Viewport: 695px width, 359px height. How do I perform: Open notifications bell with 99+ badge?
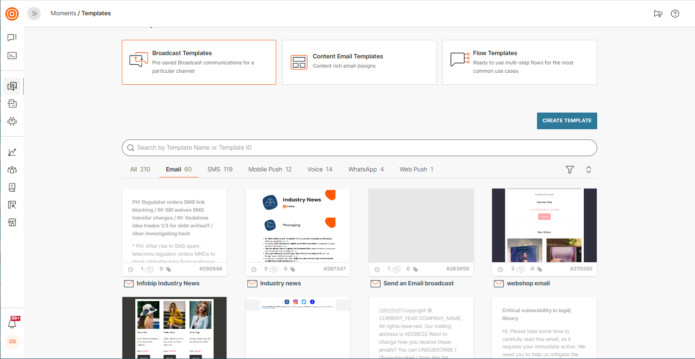tap(13, 323)
